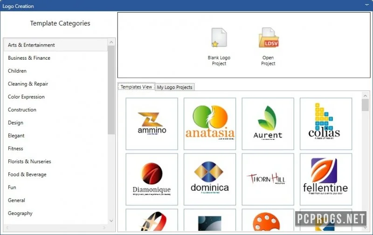Open the Thorn Hill logo template
Viewport: 373px width, 235px height.
tap(268, 180)
